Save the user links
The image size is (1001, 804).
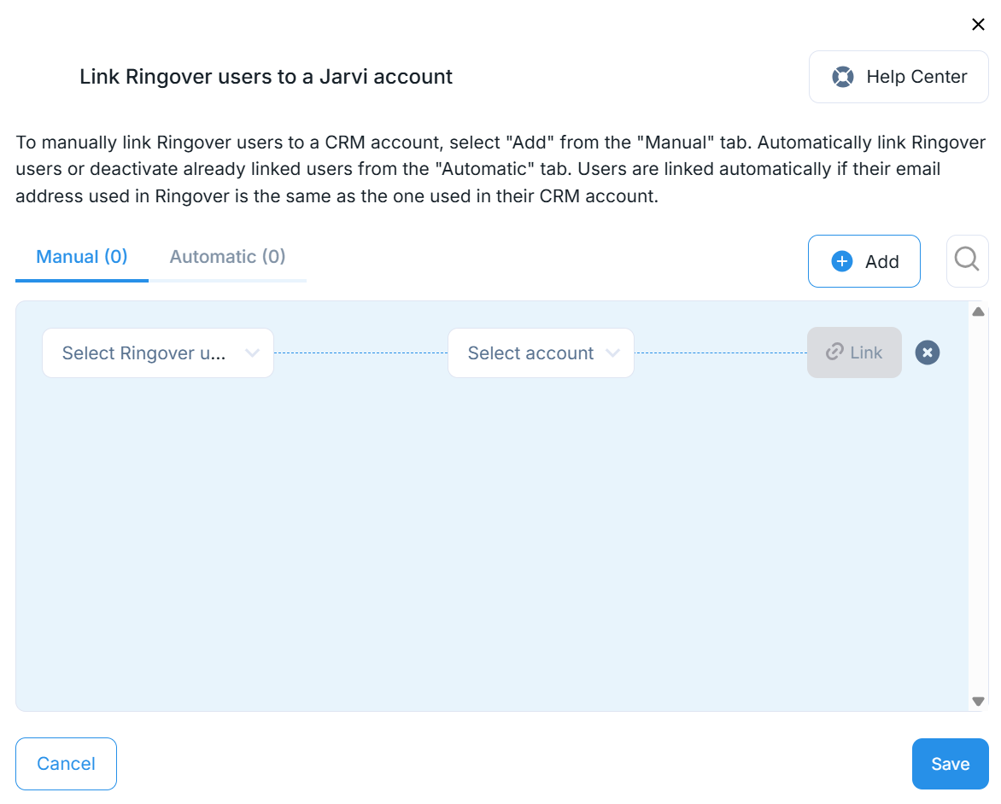[x=950, y=764]
